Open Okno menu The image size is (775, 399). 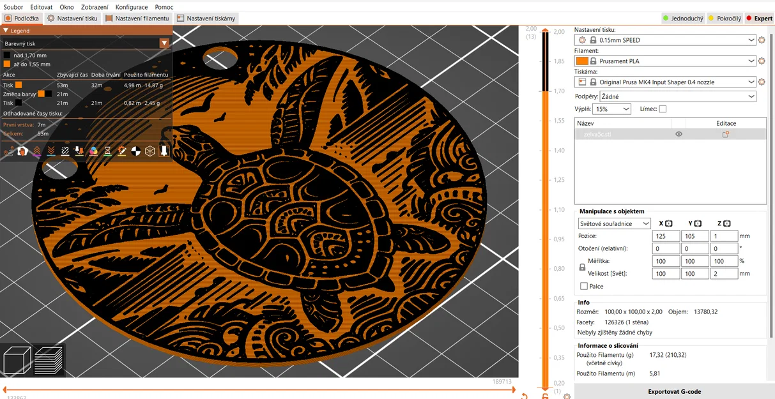point(66,7)
